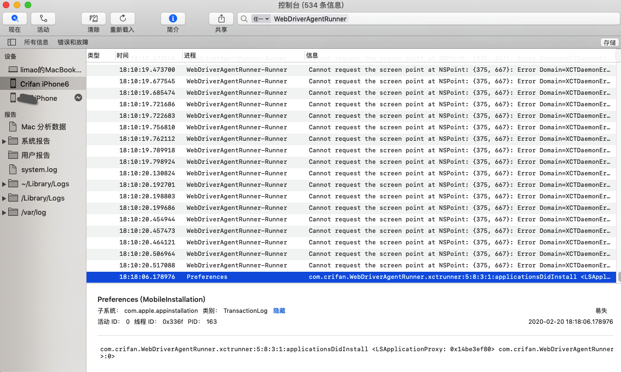
Task: Open the 任一 search filter dropdown
Action: tap(261, 19)
